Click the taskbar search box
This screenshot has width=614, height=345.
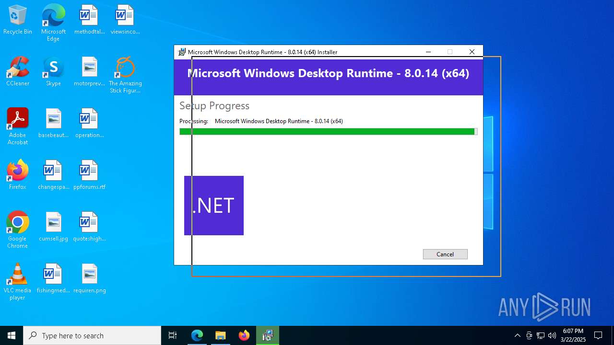pyautogui.click(x=92, y=335)
